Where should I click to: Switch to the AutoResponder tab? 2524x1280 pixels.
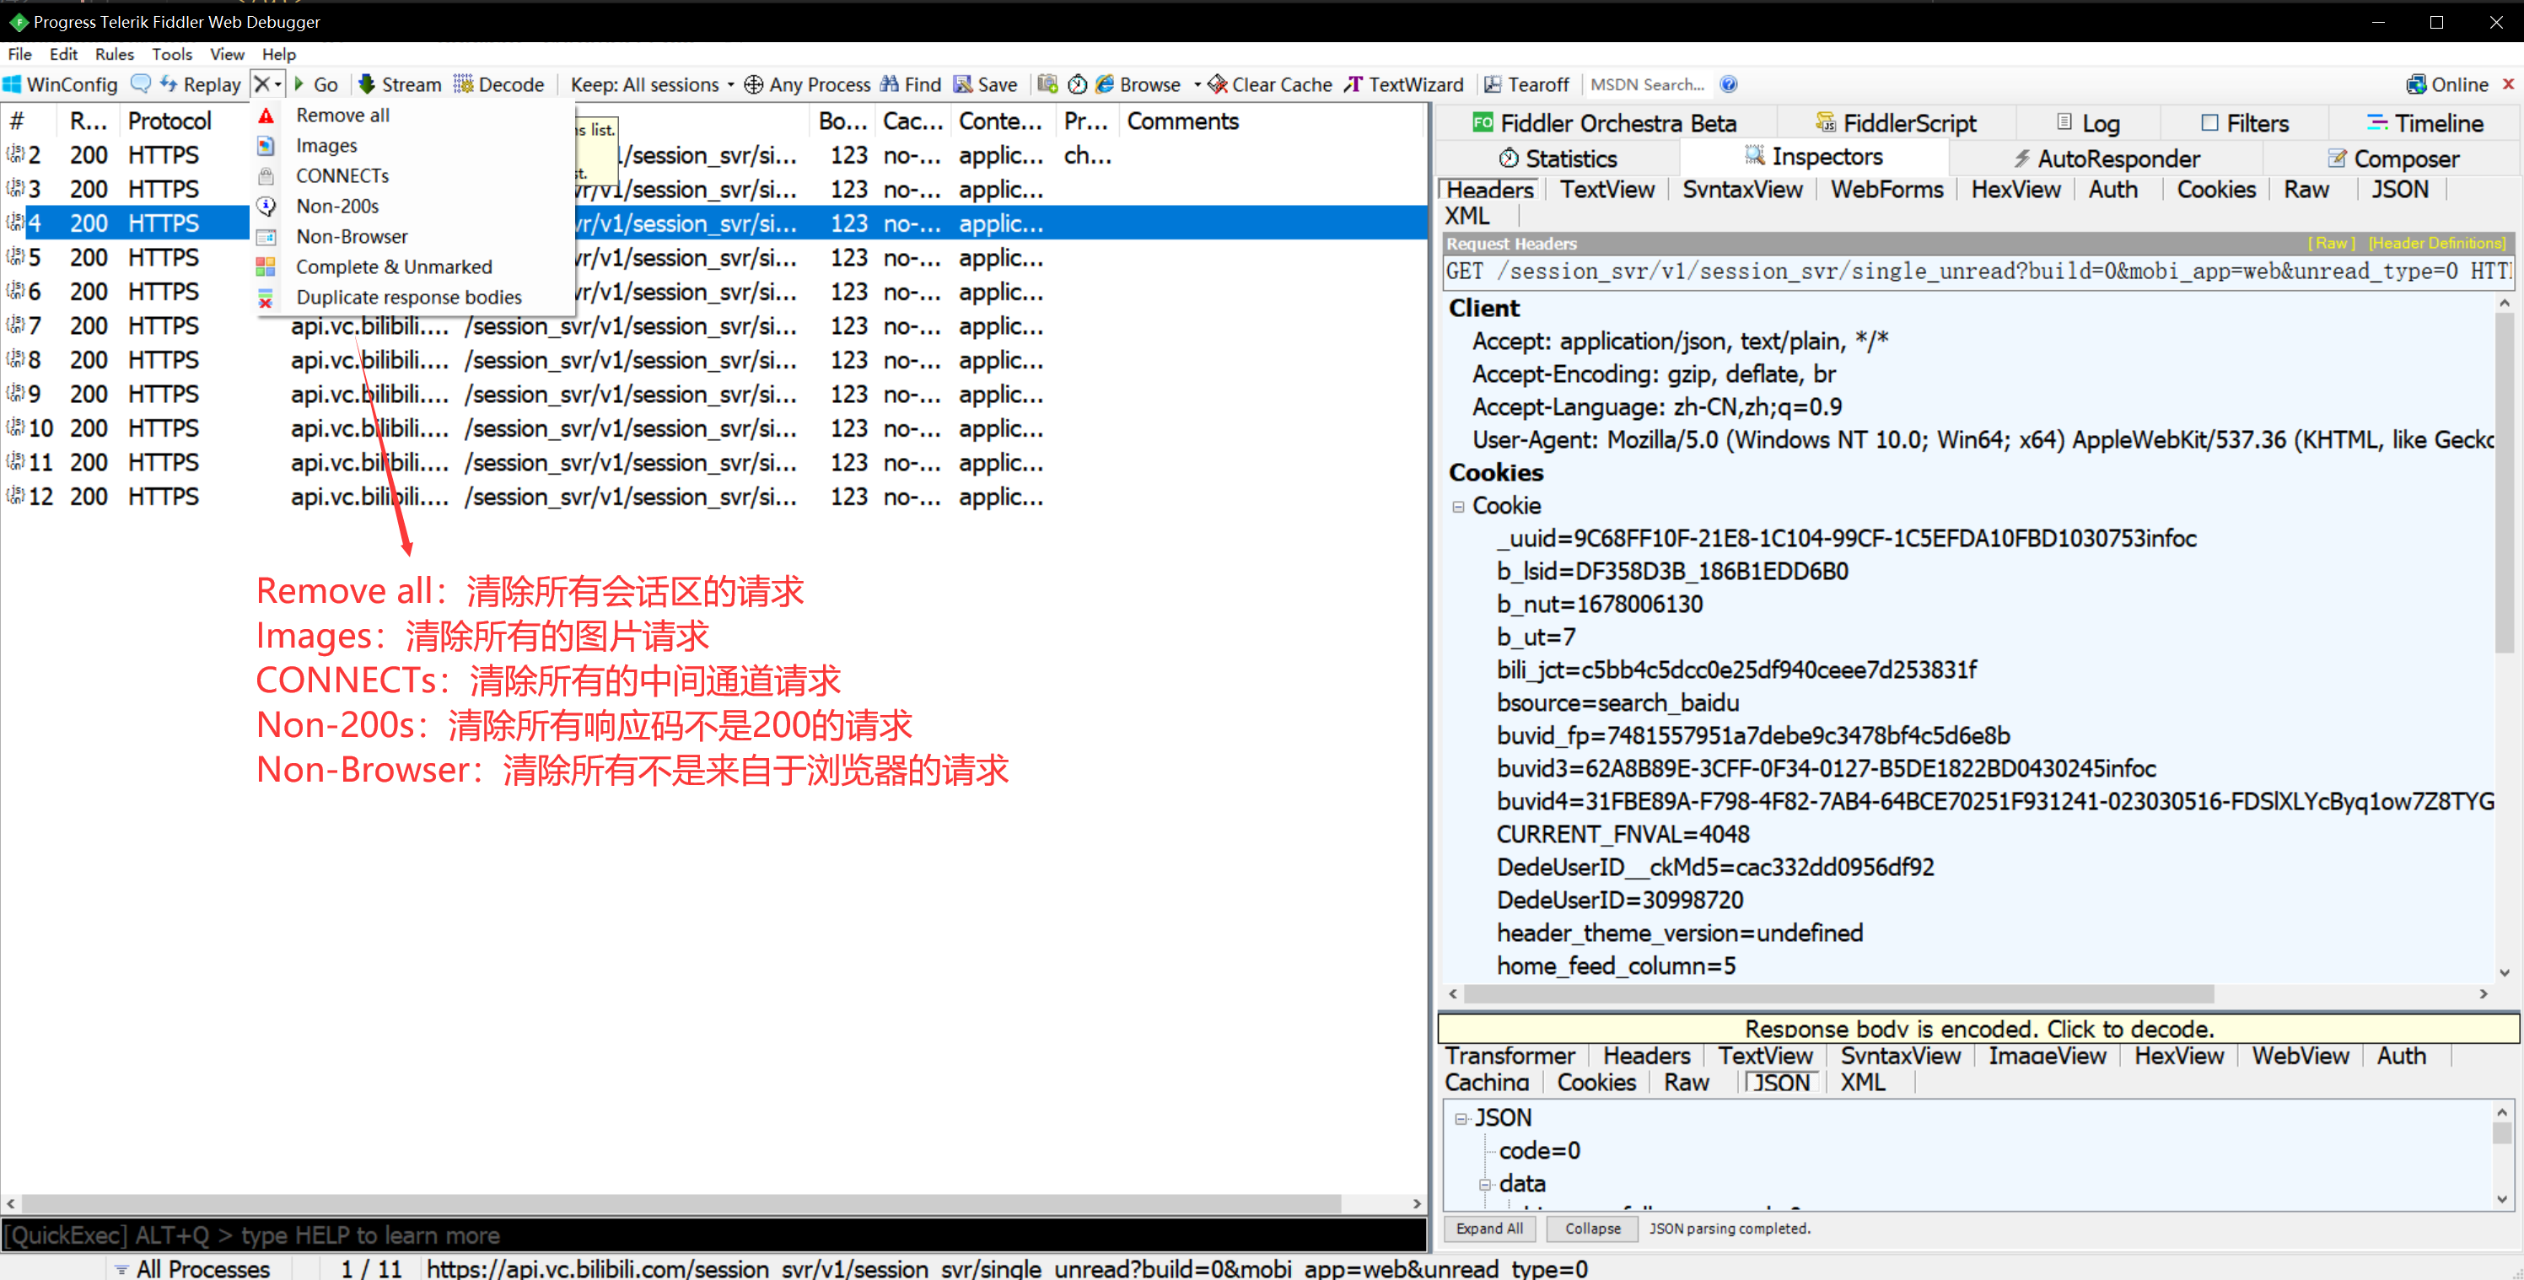[x=2105, y=159]
